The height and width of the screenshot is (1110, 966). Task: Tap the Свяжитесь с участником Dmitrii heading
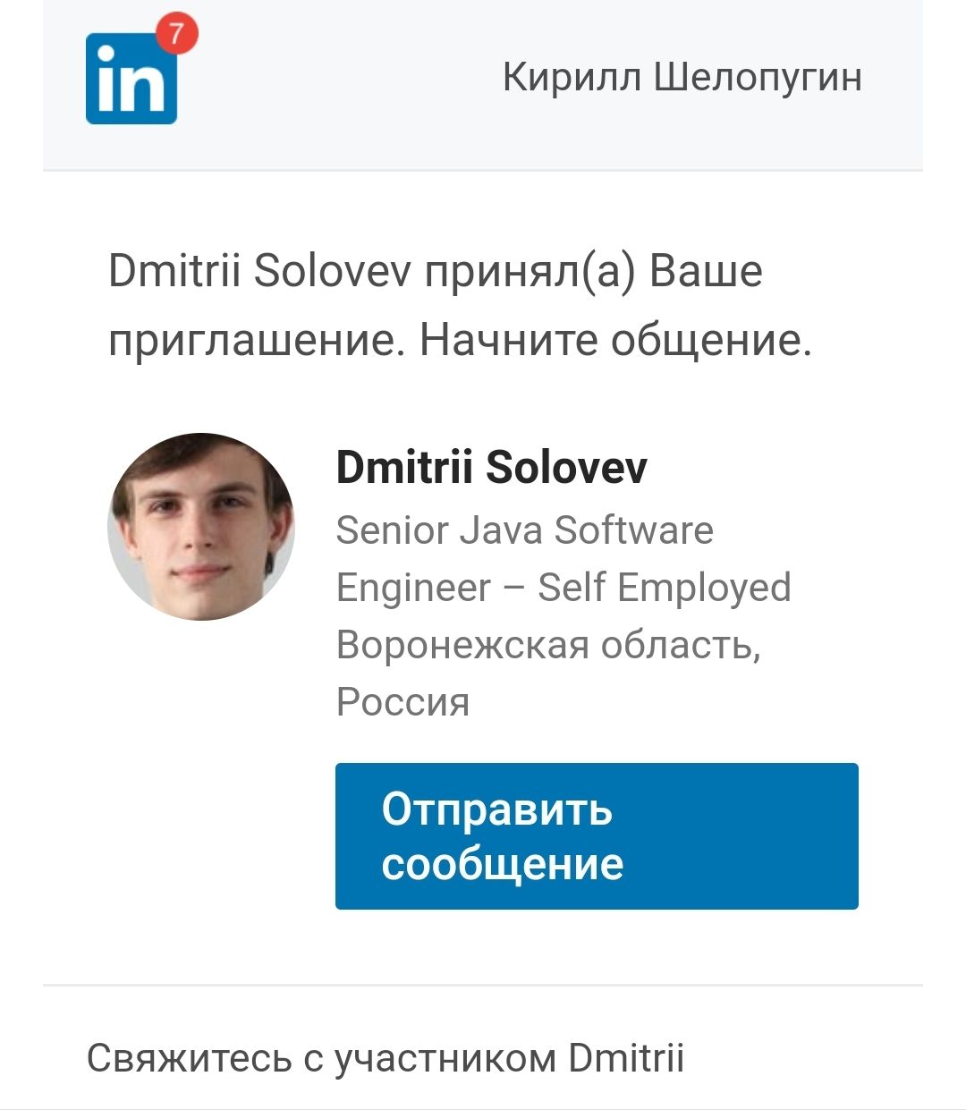[386, 1058]
